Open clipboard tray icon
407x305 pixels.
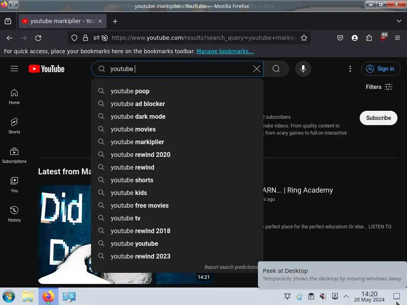pos(311,296)
